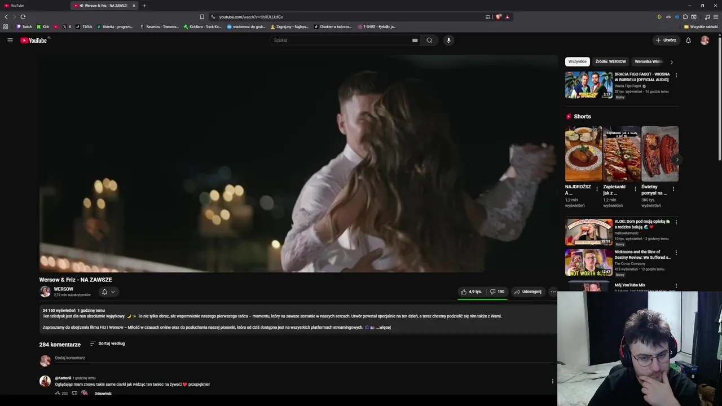Open options for @Kartonii comment
Screen dimensions: 722x406
coord(552,381)
